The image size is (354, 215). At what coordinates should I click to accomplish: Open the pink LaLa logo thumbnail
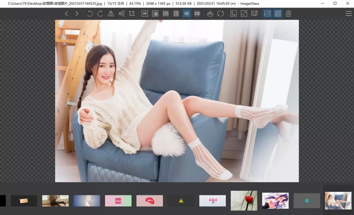(118, 201)
